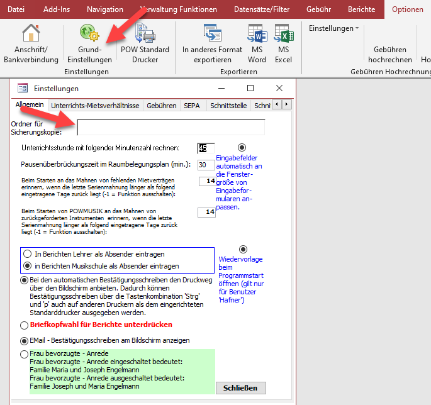431x405 pixels.
Task: Open the SEPA settings tab
Action: (191, 106)
